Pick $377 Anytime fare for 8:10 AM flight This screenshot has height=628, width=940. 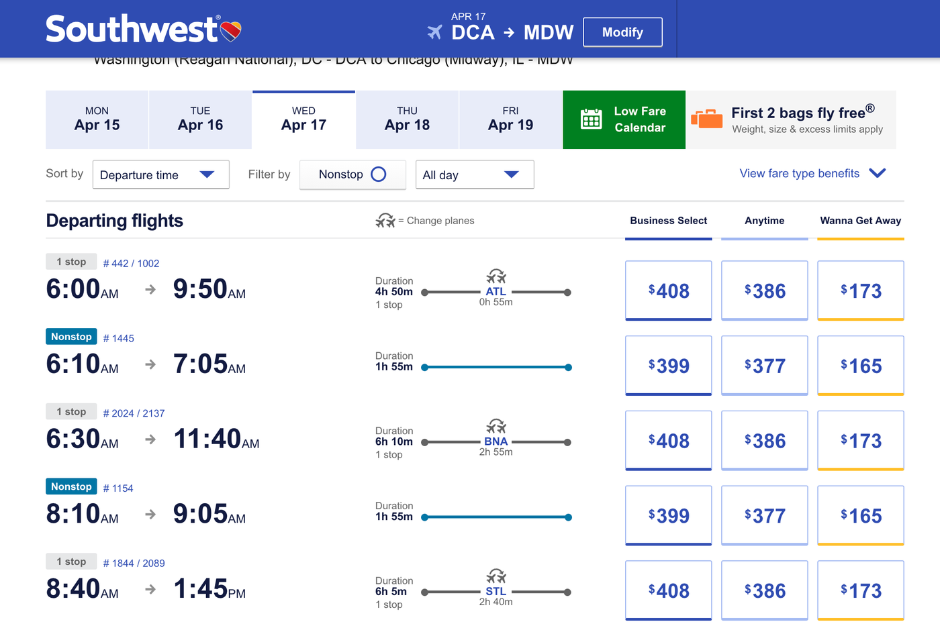[764, 515]
